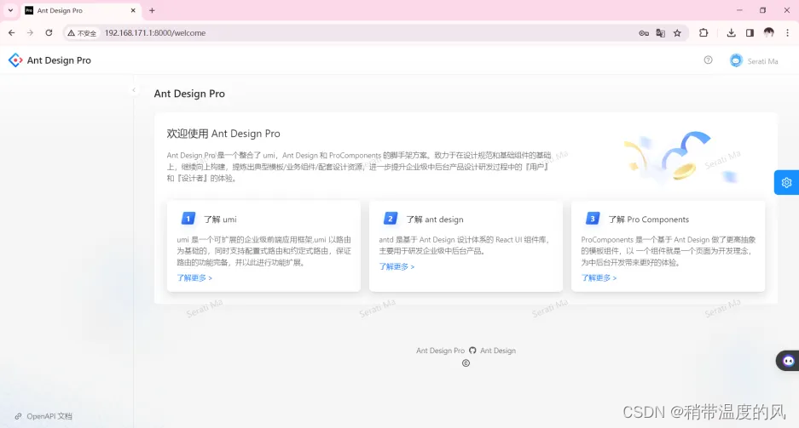This screenshot has height=428, width=799.
Task: Click 了解更多 under 了解 umi
Action: pos(194,277)
